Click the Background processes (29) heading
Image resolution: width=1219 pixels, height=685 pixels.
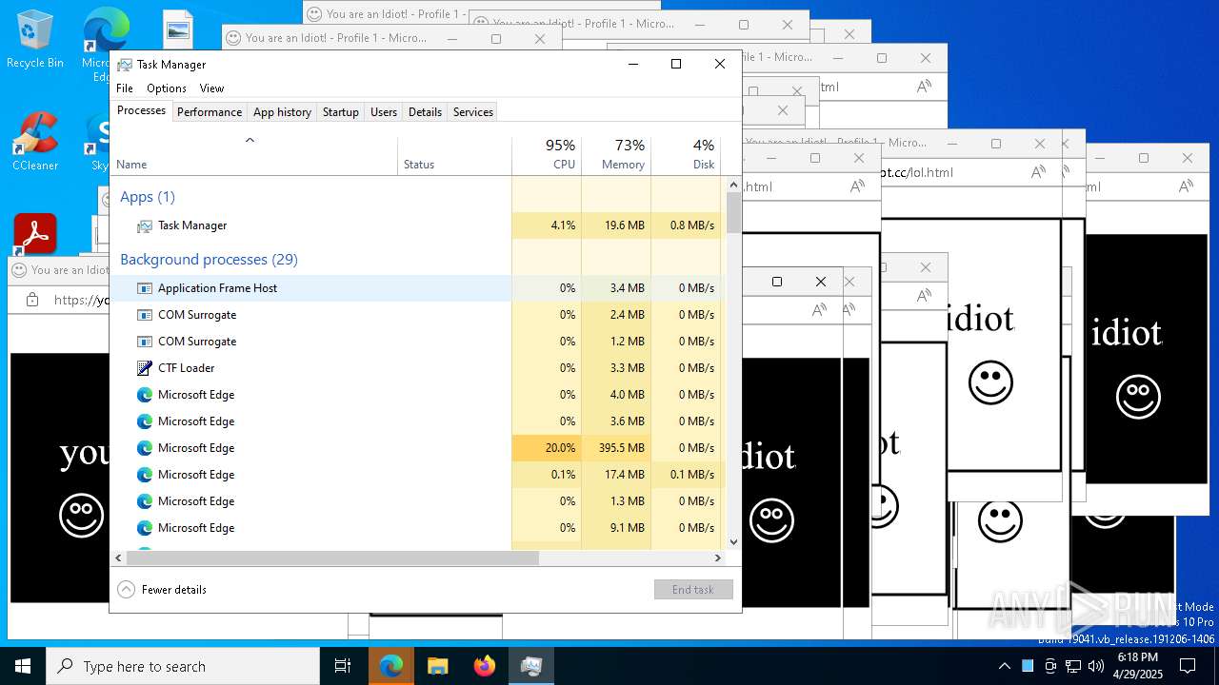(209, 260)
